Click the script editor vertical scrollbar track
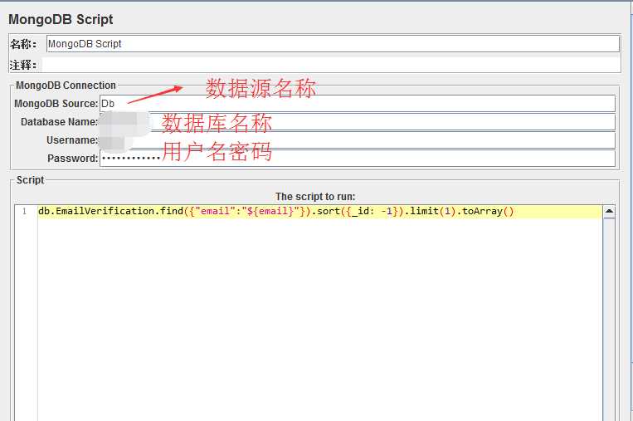Viewport: 633px width, 421px height. (x=609, y=319)
